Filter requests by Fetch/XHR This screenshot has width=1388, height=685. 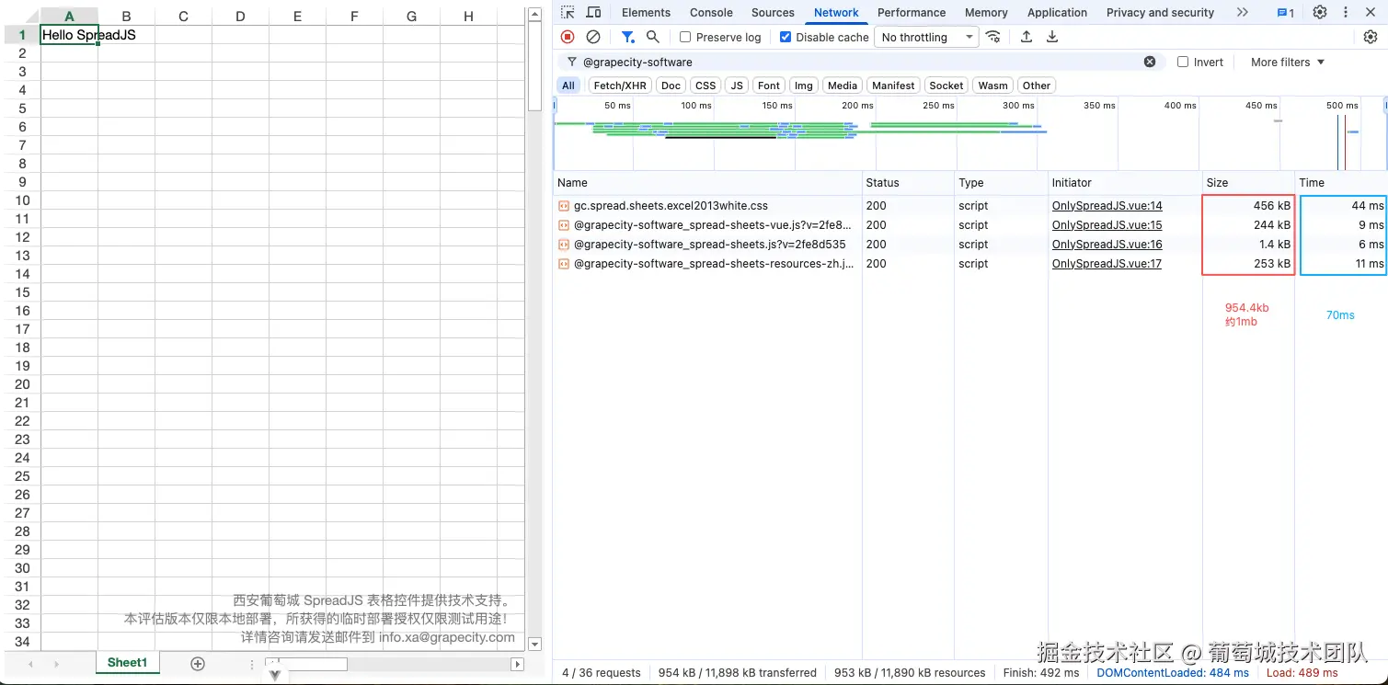pos(620,86)
